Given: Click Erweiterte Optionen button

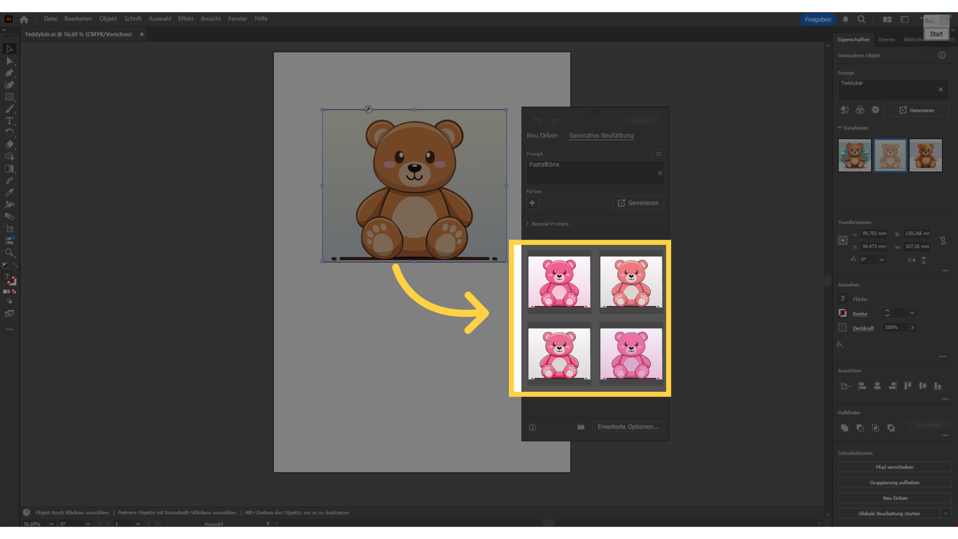Looking at the screenshot, I should coord(628,427).
